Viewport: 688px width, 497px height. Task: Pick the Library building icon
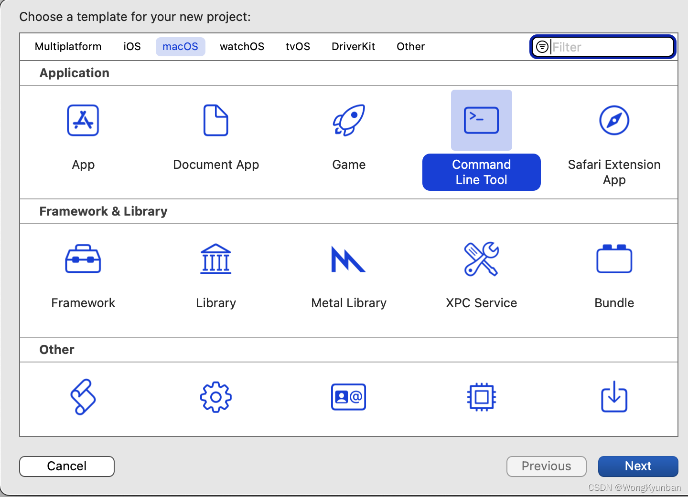pyautogui.click(x=216, y=259)
